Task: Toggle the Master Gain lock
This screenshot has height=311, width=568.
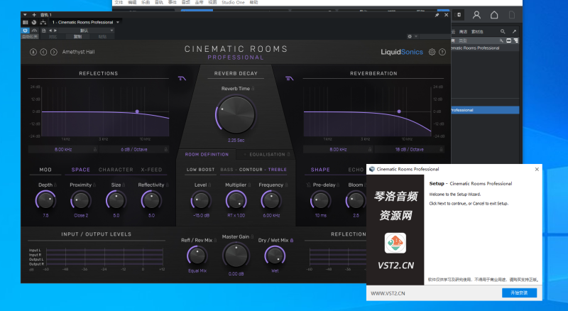Action: (x=252, y=236)
